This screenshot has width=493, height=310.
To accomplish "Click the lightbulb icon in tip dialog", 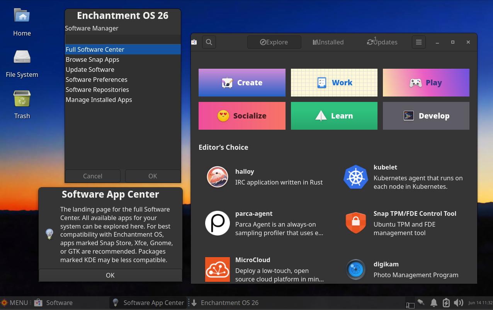I will pyautogui.click(x=49, y=234).
